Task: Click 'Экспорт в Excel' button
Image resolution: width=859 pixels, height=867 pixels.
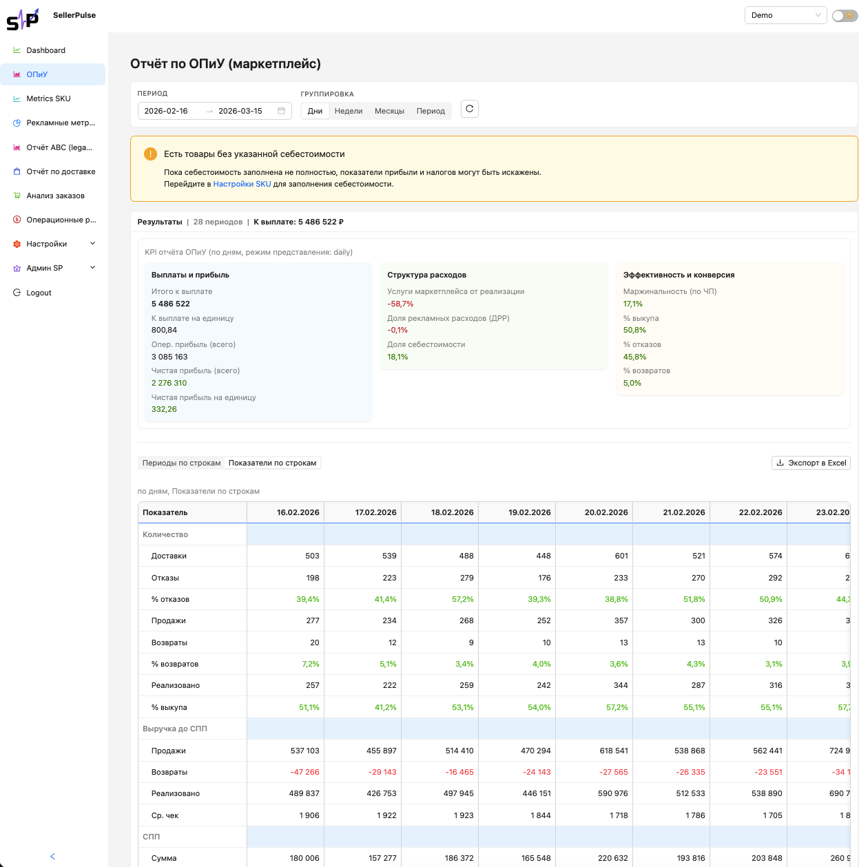Action: (x=811, y=463)
